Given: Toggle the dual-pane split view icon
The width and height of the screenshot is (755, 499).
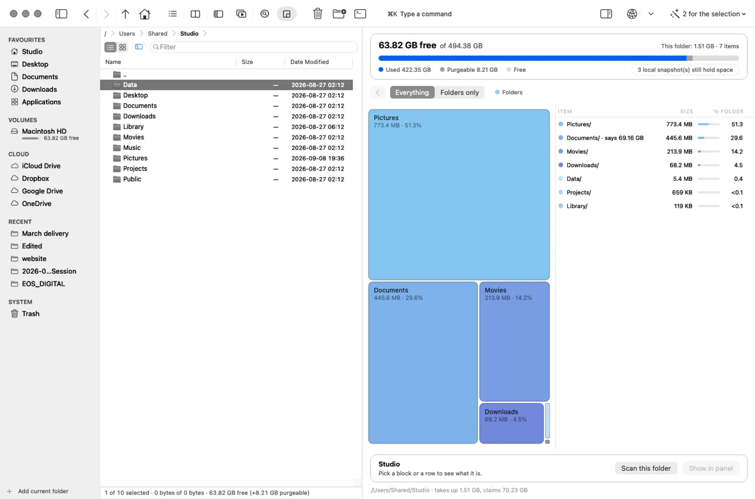Looking at the screenshot, I should point(195,14).
